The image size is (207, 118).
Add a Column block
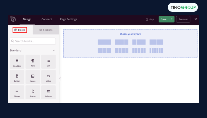[48, 92]
